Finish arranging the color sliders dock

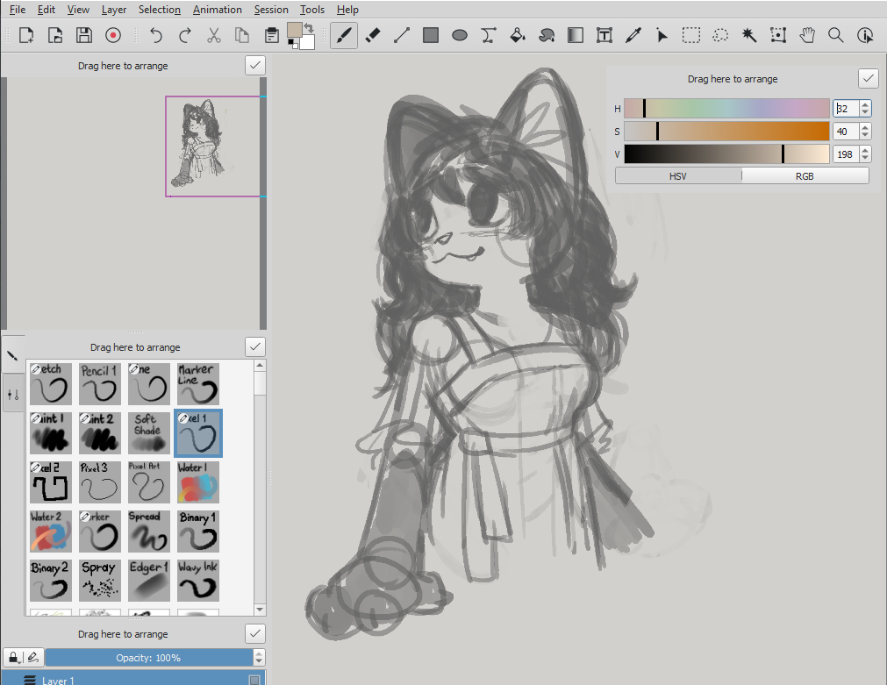tap(868, 78)
